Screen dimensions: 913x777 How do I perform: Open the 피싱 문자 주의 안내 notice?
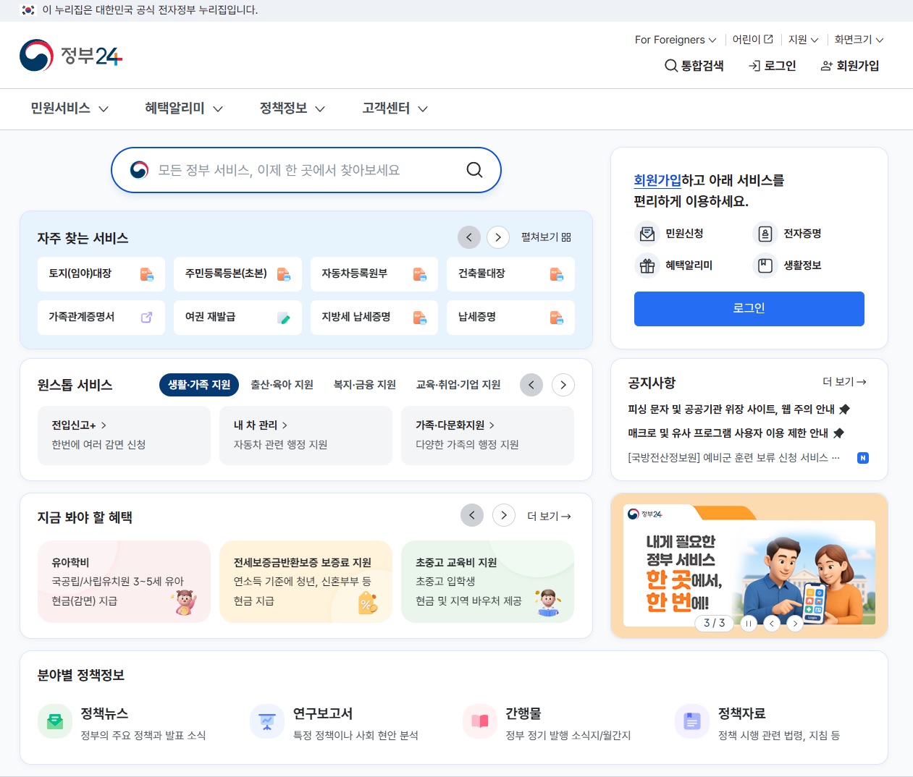pos(739,409)
